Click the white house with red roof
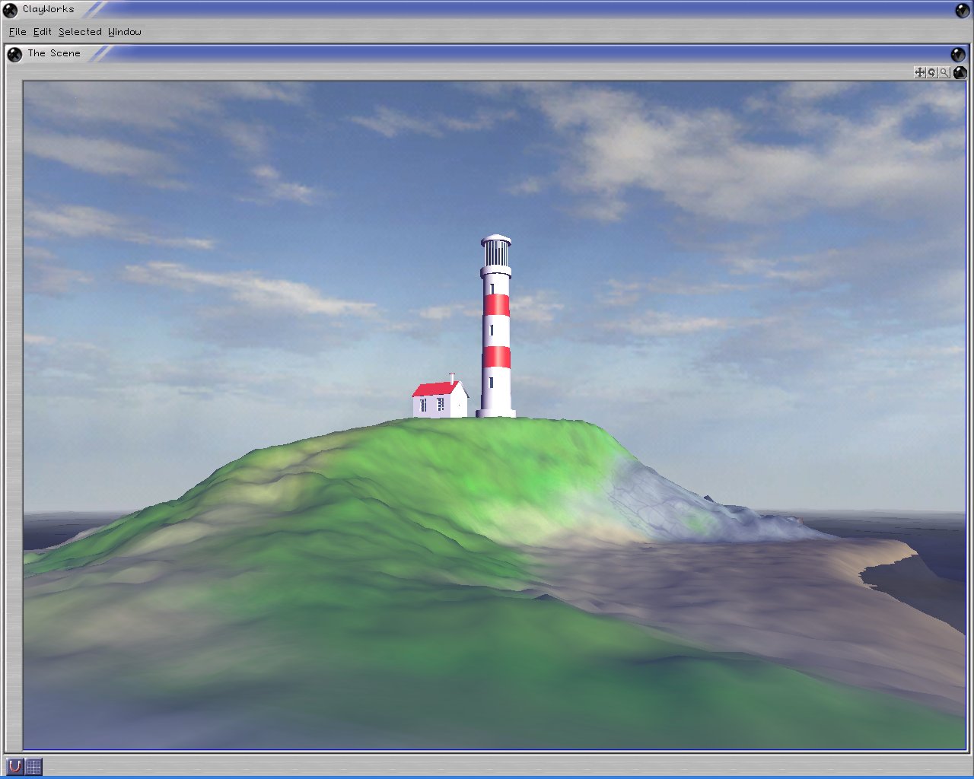 click(440, 399)
